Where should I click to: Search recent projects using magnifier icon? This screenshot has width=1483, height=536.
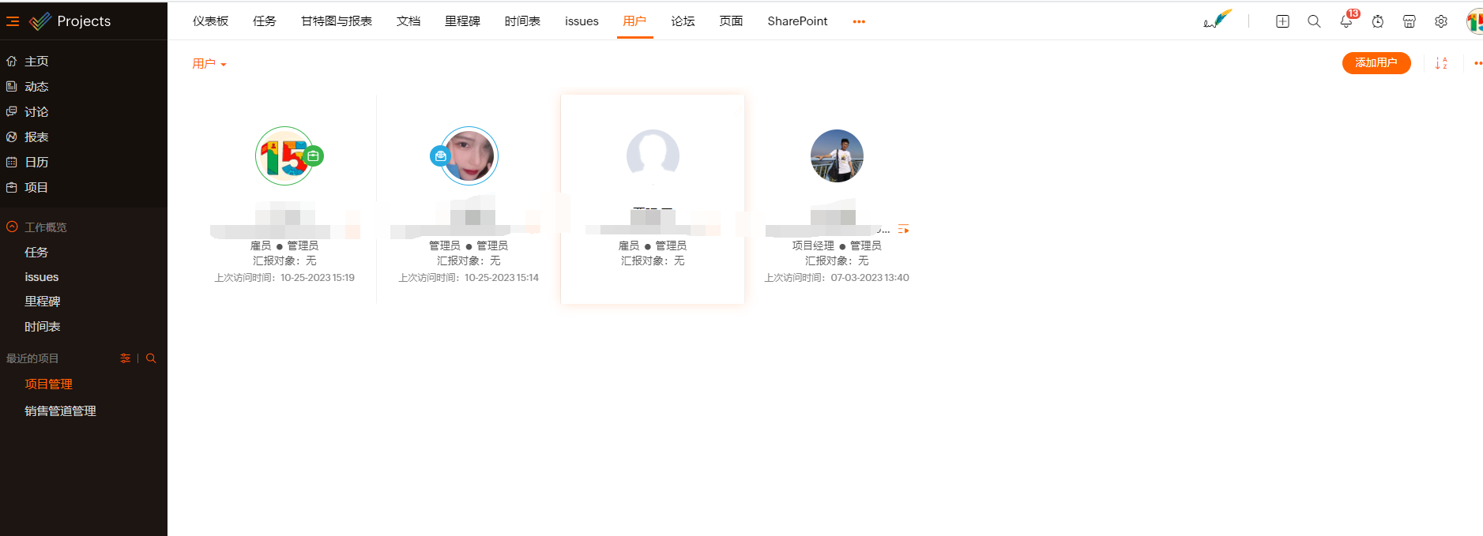[151, 358]
